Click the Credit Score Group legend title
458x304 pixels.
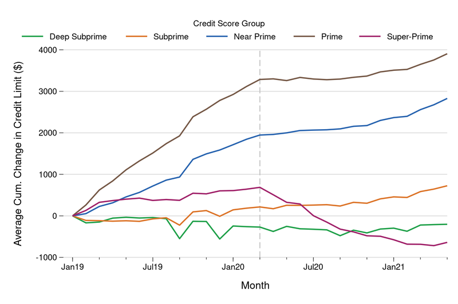229,23
